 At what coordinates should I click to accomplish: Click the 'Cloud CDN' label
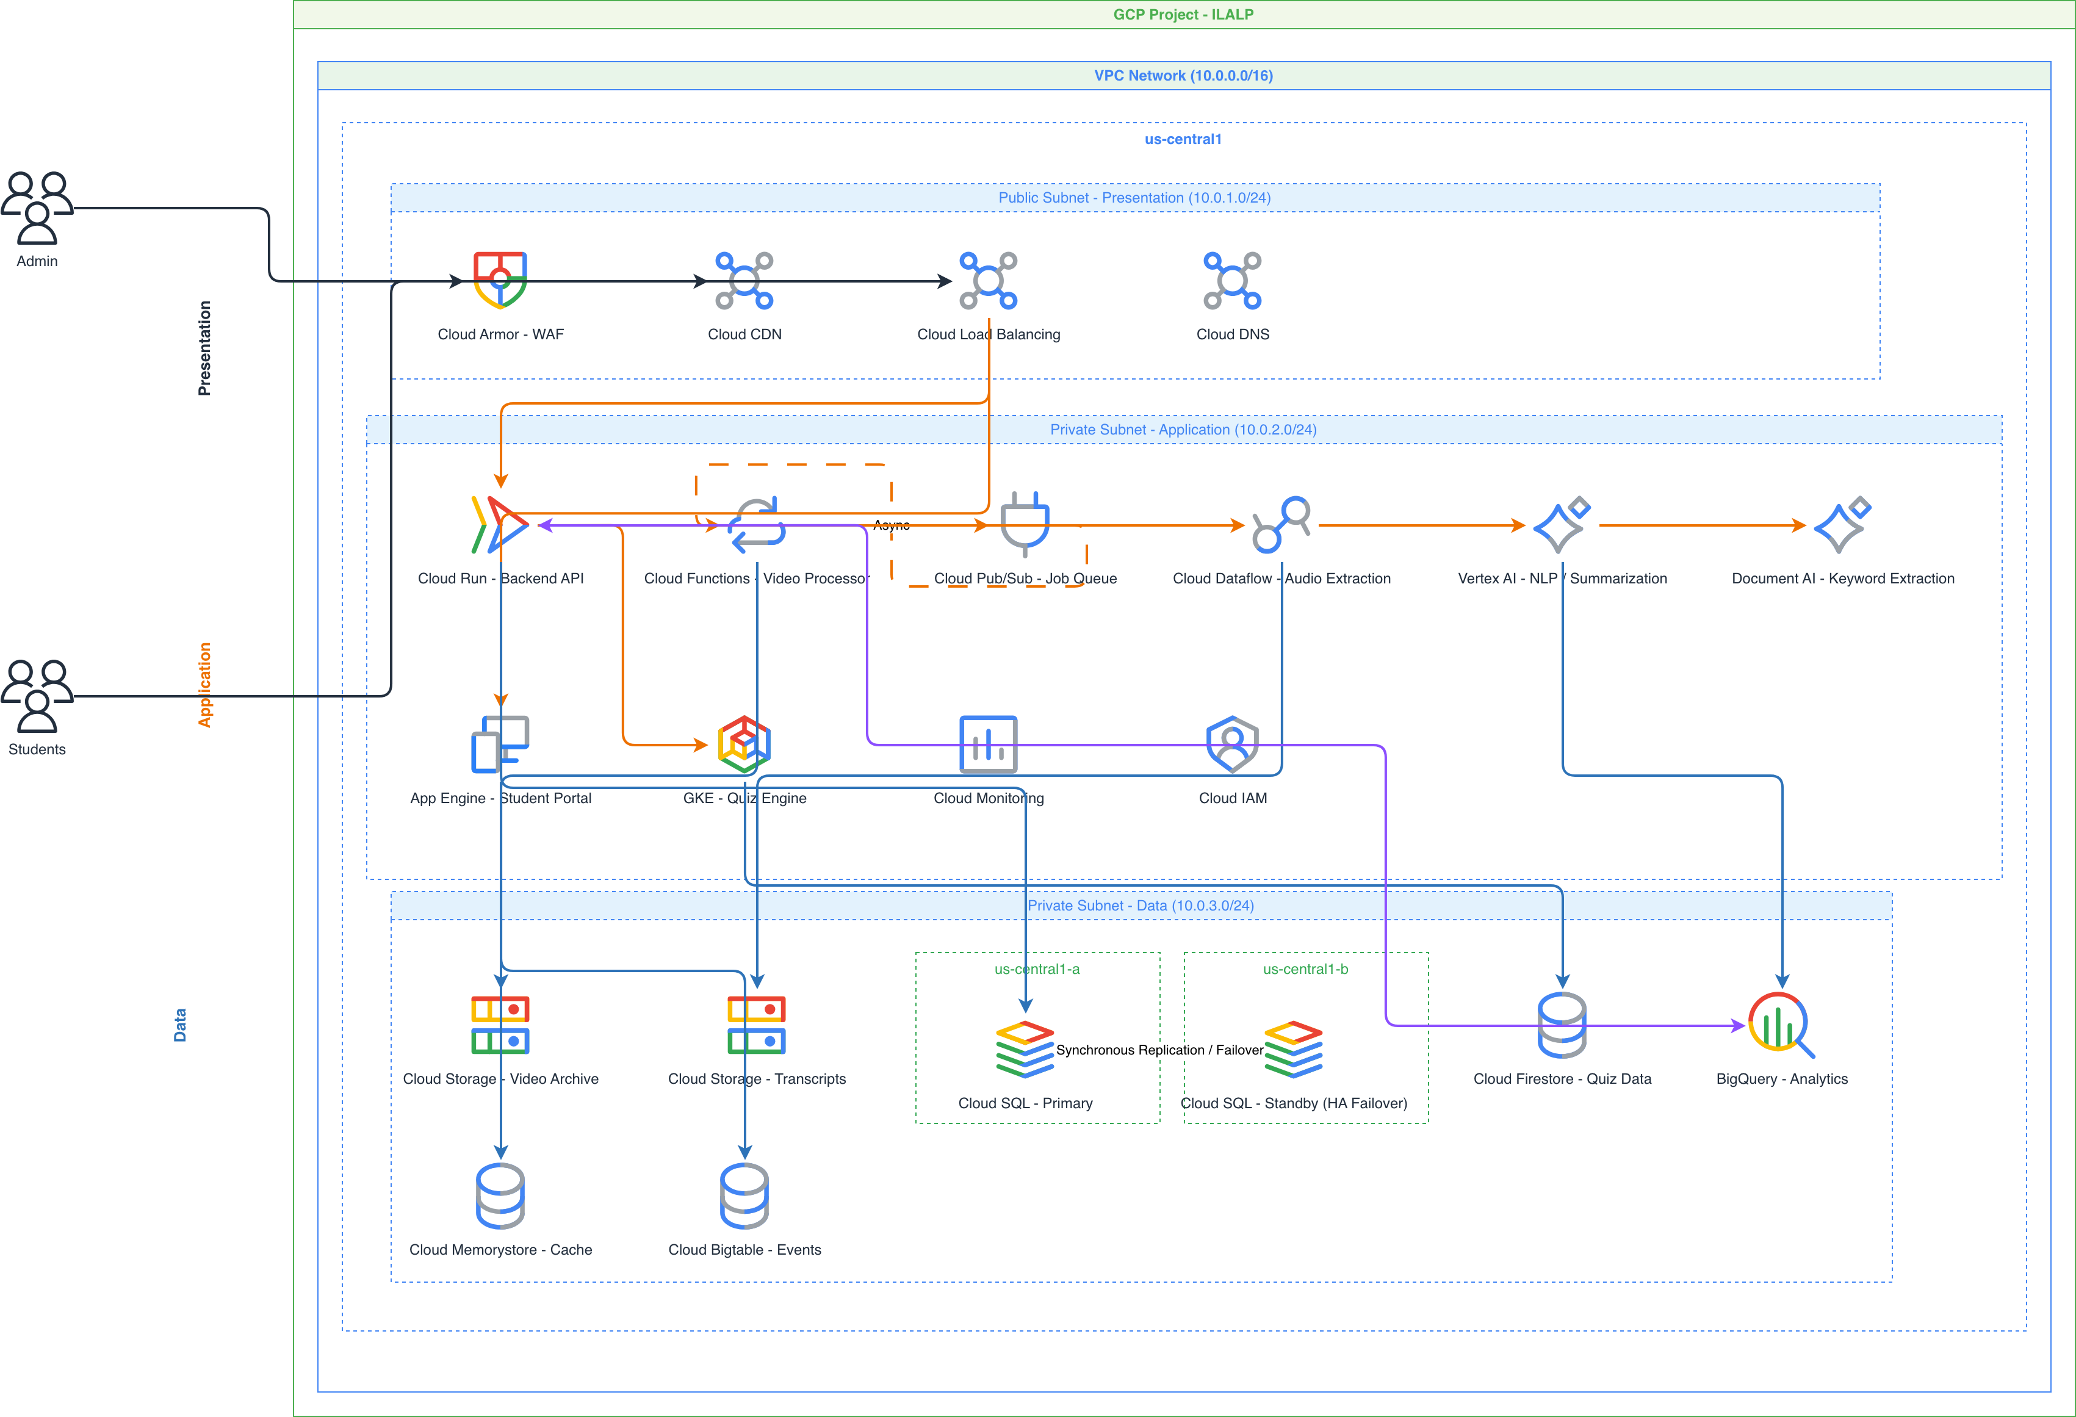[744, 334]
